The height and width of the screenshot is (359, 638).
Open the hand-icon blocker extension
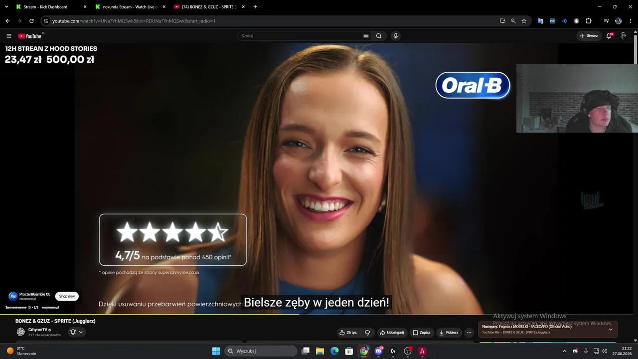tap(576, 21)
